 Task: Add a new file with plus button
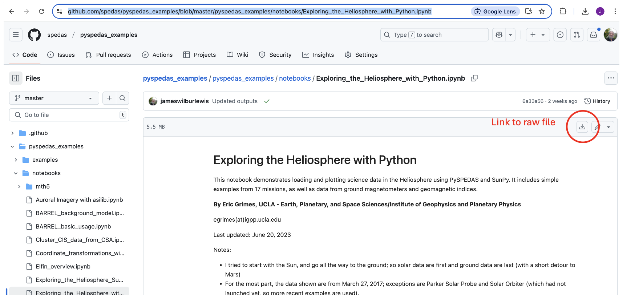[109, 98]
